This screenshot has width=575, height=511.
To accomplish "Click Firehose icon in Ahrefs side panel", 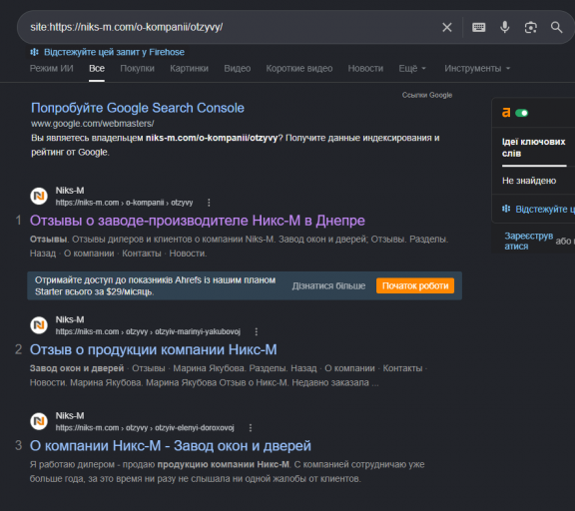I will pyautogui.click(x=506, y=209).
